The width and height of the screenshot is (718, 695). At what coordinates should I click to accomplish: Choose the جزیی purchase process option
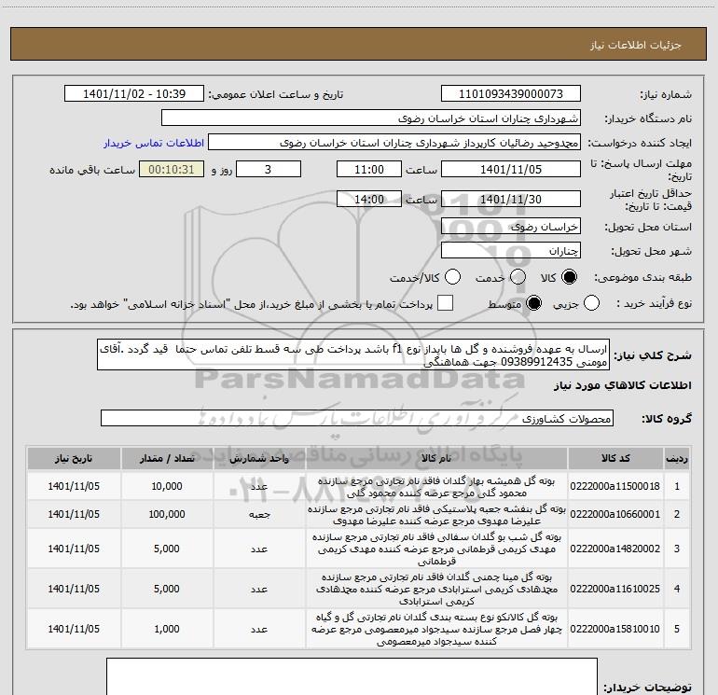click(591, 303)
